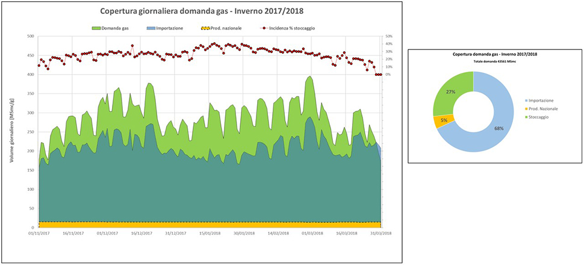The width and height of the screenshot is (584, 265).
Task: Select the main title 'Copertura giornaliera domanda gas - Inverno 2017/2018'
Action: 202,11
